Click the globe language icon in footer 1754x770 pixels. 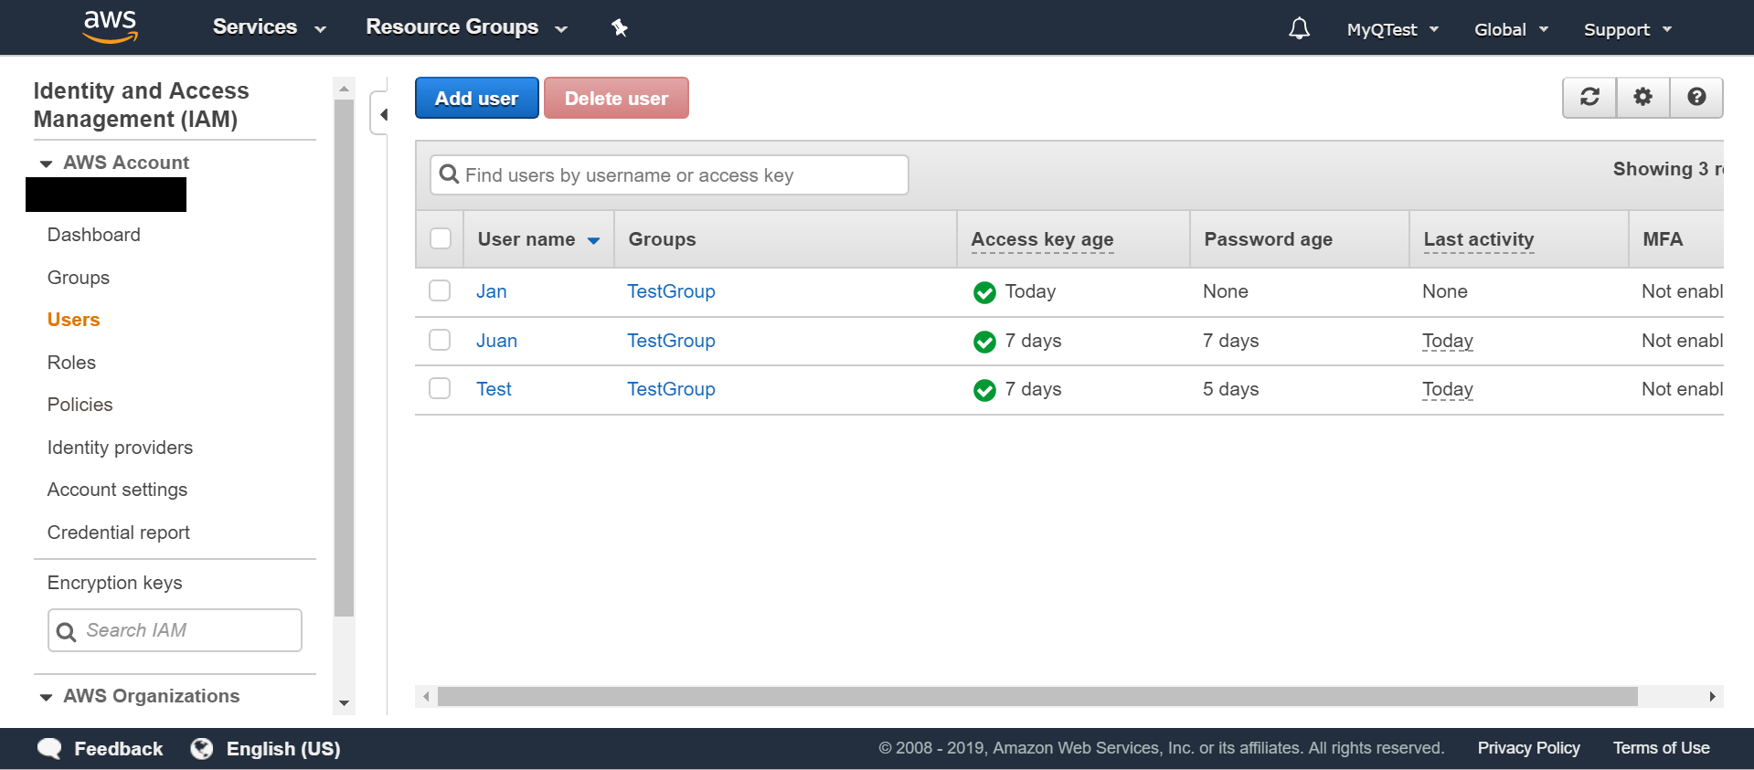point(201,749)
